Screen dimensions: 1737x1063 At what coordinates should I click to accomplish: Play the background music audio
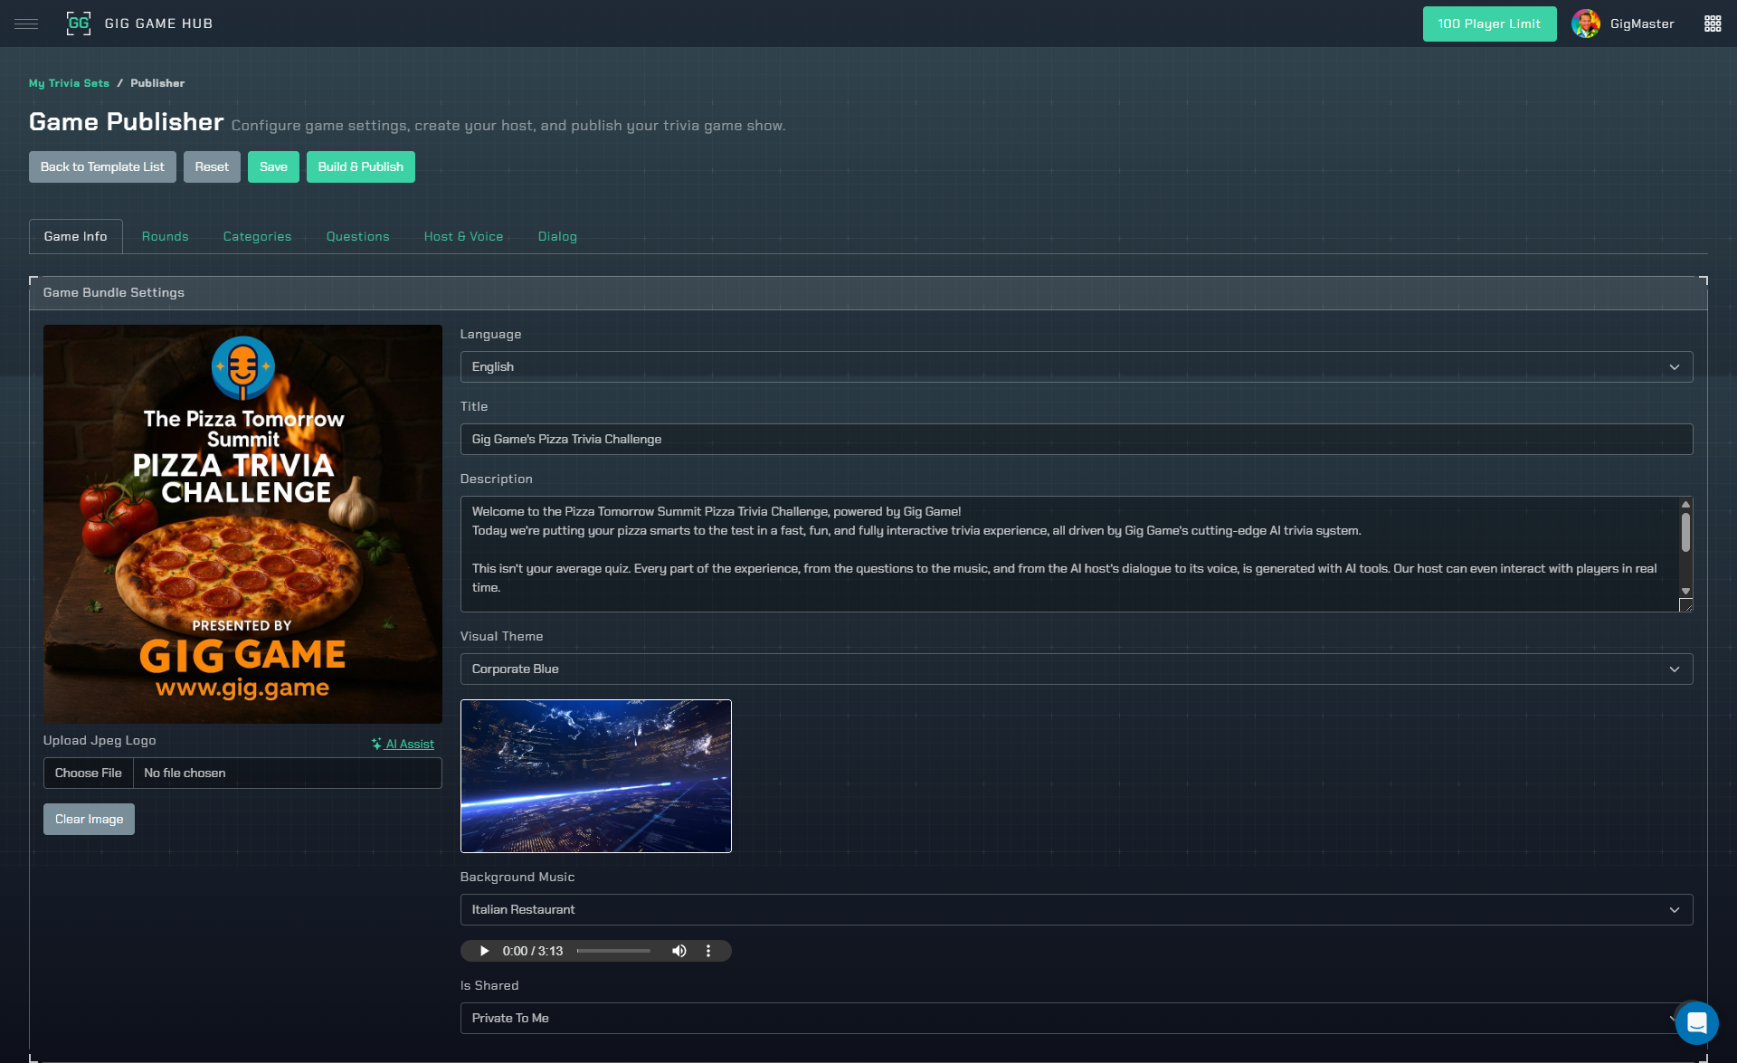click(x=484, y=951)
